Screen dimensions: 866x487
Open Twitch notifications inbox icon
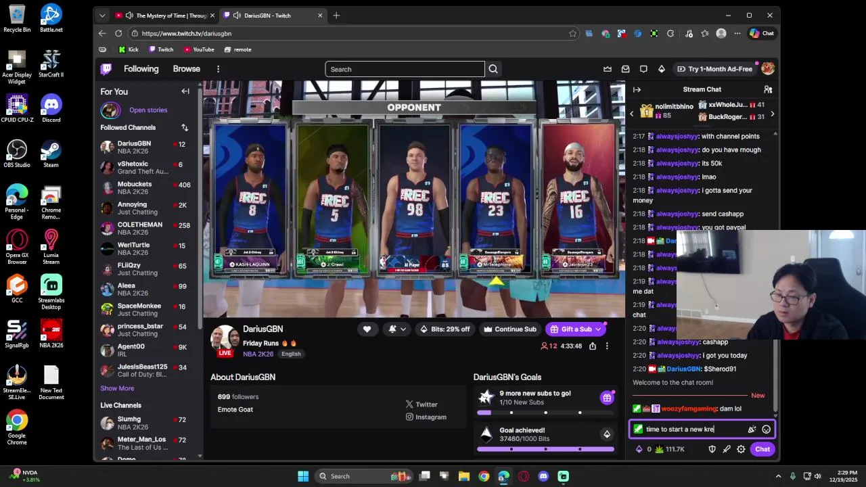626,69
